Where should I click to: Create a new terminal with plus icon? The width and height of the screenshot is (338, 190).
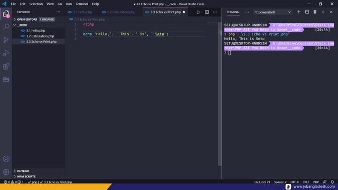(x=298, y=12)
